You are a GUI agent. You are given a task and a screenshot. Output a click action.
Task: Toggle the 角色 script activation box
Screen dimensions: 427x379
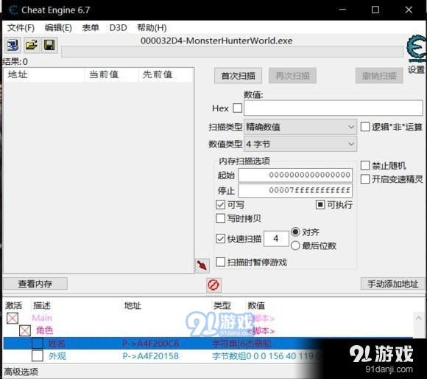point(25,331)
